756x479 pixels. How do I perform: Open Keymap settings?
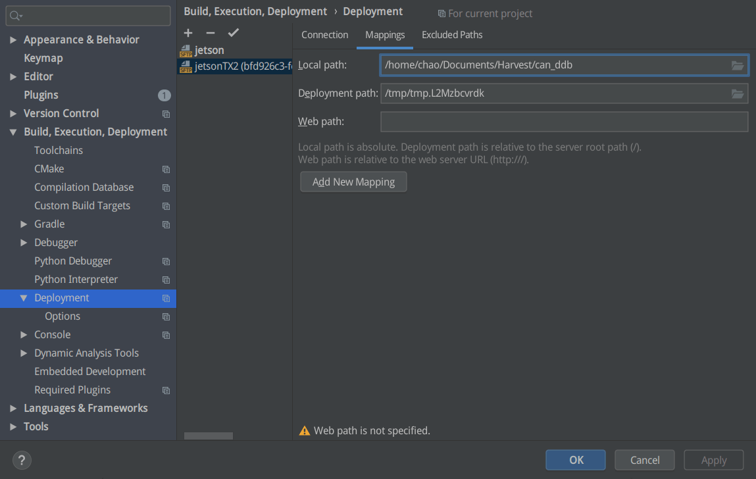tap(43, 58)
